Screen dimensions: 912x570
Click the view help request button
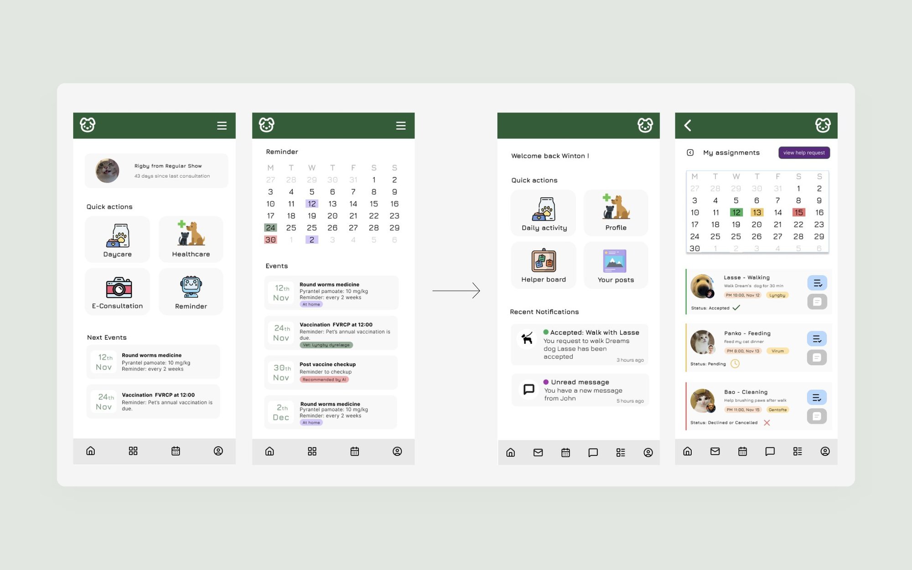[804, 153]
